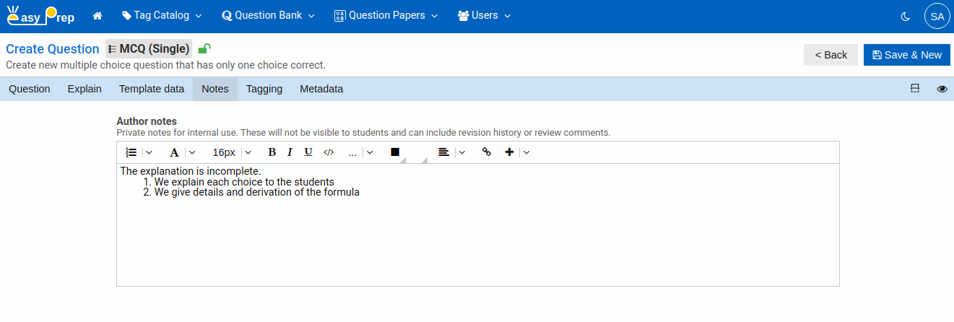Select the Notes tab

pyautogui.click(x=215, y=89)
